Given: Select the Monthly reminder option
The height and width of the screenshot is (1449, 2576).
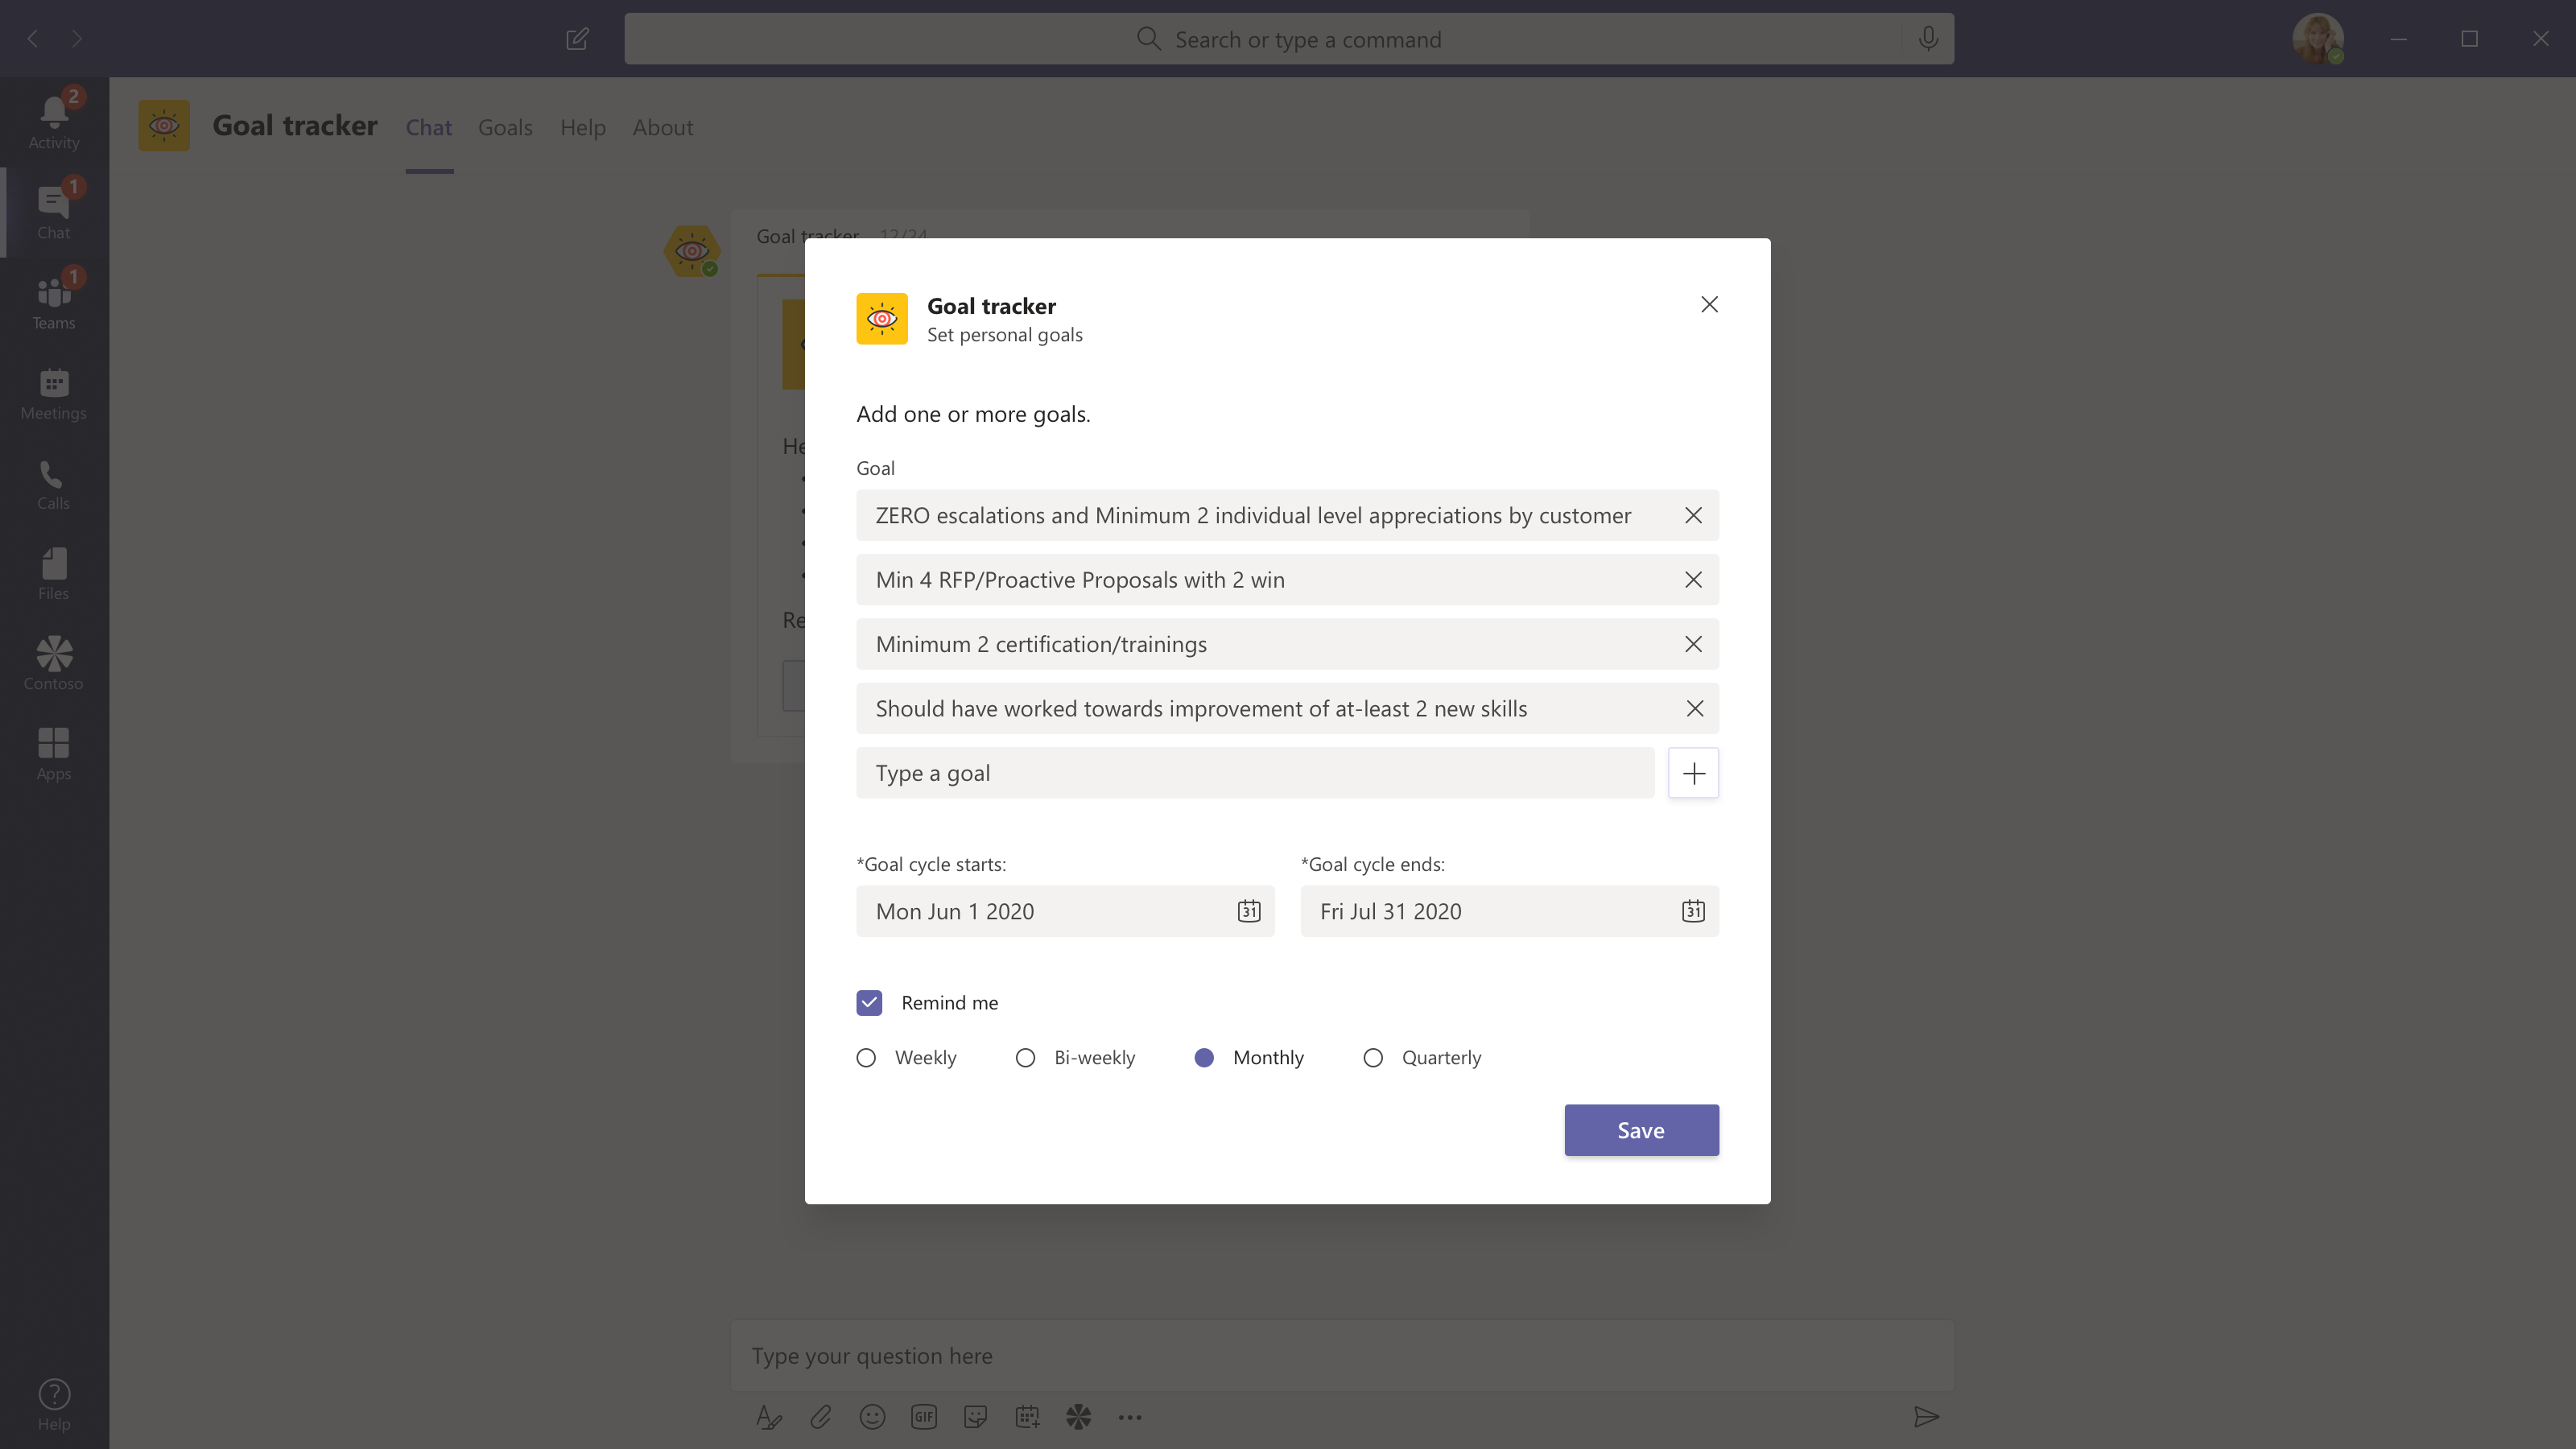Looking at the screenshot, I should coord(1204,1058).
